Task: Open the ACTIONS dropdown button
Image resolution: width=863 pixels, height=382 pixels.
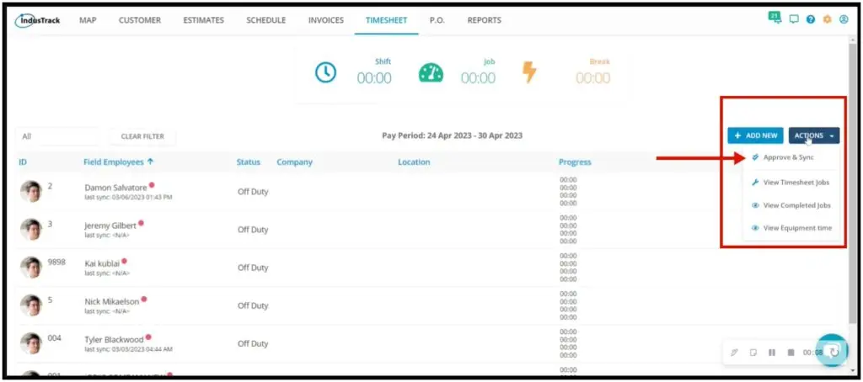Action: pyautogui.click(x=814, y=135)
